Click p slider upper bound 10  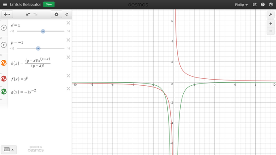[x=69, y=49]
